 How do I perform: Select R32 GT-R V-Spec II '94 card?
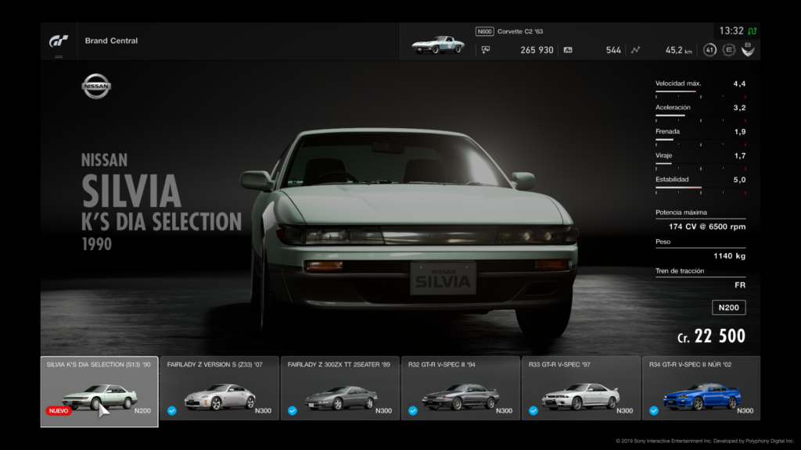[x=461, y=388]
